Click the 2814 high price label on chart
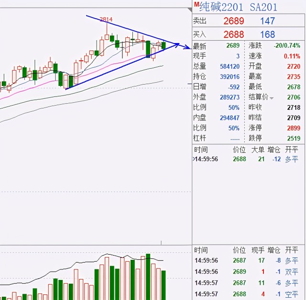 click(x=106, y=19)
